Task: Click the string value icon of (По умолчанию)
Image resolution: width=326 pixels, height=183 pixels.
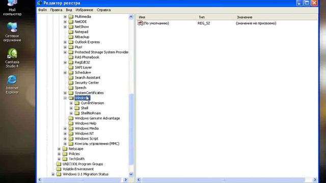Action: click(140, 23)
